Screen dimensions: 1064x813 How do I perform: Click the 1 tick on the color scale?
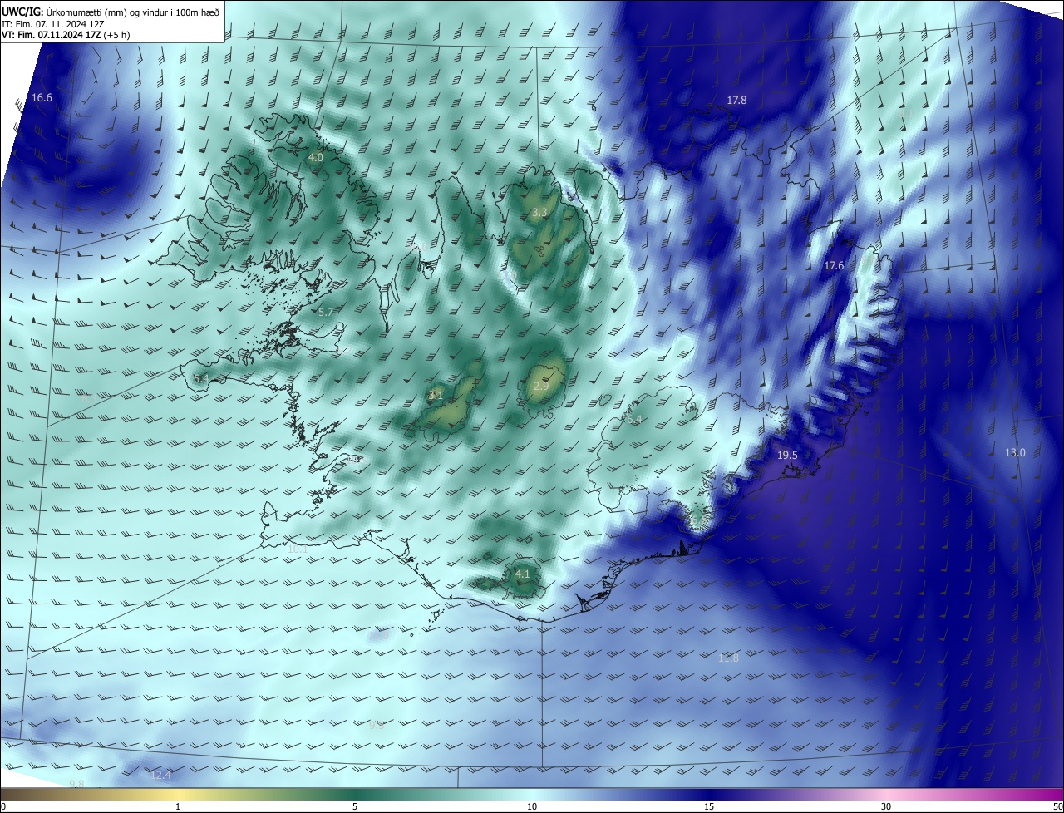click(178, 806)
